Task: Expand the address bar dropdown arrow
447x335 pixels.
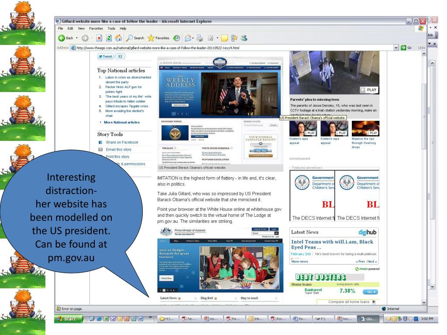Action: 396,48
